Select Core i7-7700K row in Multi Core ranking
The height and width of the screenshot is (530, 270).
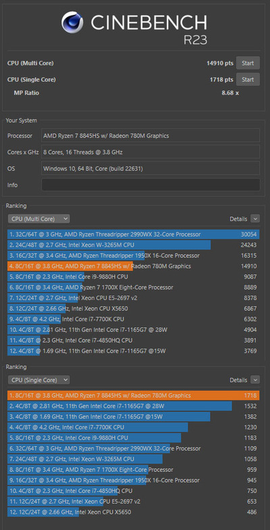[134, 319]
